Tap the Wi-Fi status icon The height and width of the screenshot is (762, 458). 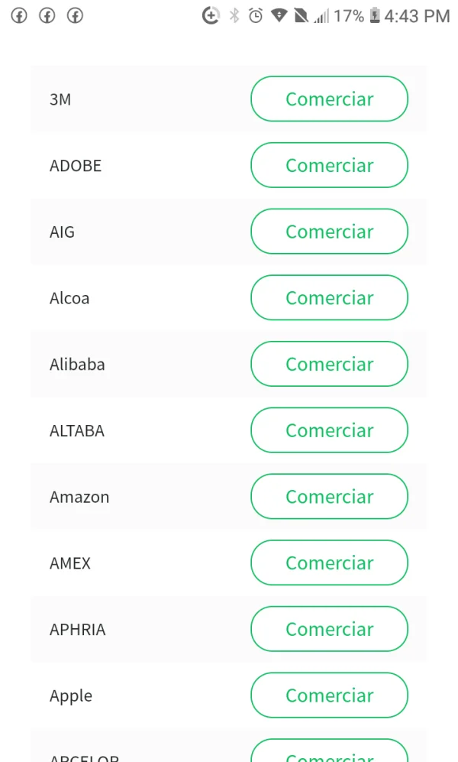pos(279,15)
